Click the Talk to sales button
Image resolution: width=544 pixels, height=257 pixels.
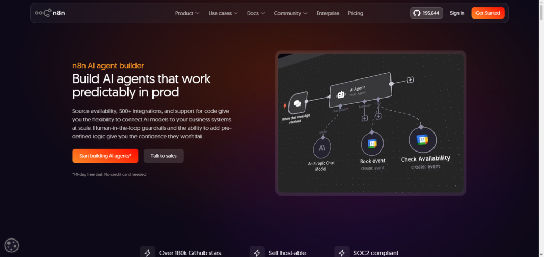click(164, 156)
